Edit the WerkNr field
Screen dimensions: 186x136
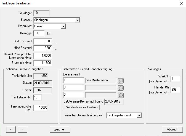pyautogui.click(x=176, y=79)
